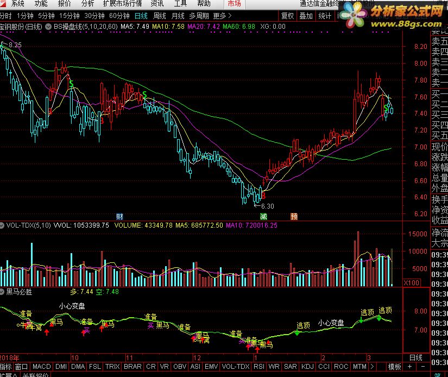Click the 6.30 low price label
Image resolution: width=448 pixels, height=377 pixels.
267,206
